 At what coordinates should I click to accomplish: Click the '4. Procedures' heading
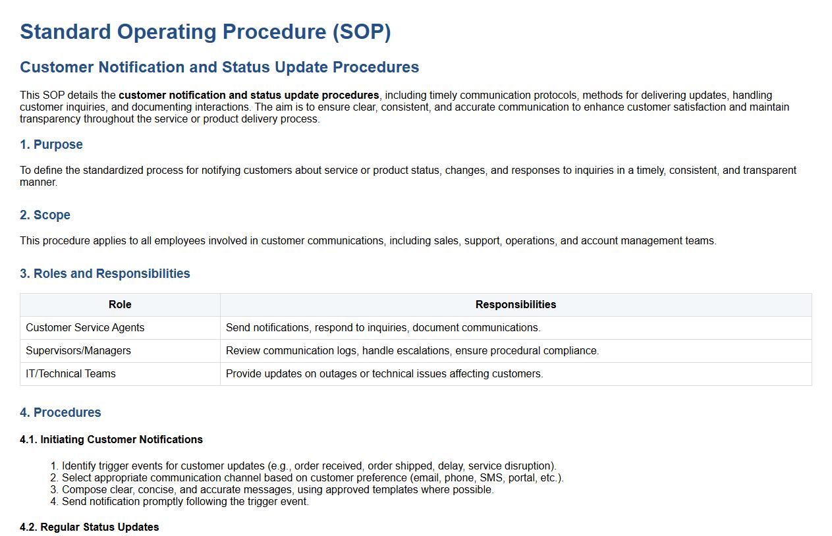(x=61, y=412)
